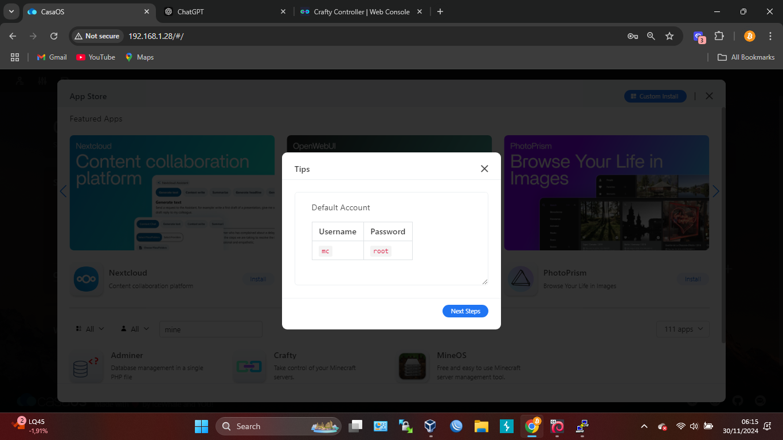Viewport: 783px width, 440px height.
Task: Grab the text area resize handle in Tips
Action: [484, 281]
